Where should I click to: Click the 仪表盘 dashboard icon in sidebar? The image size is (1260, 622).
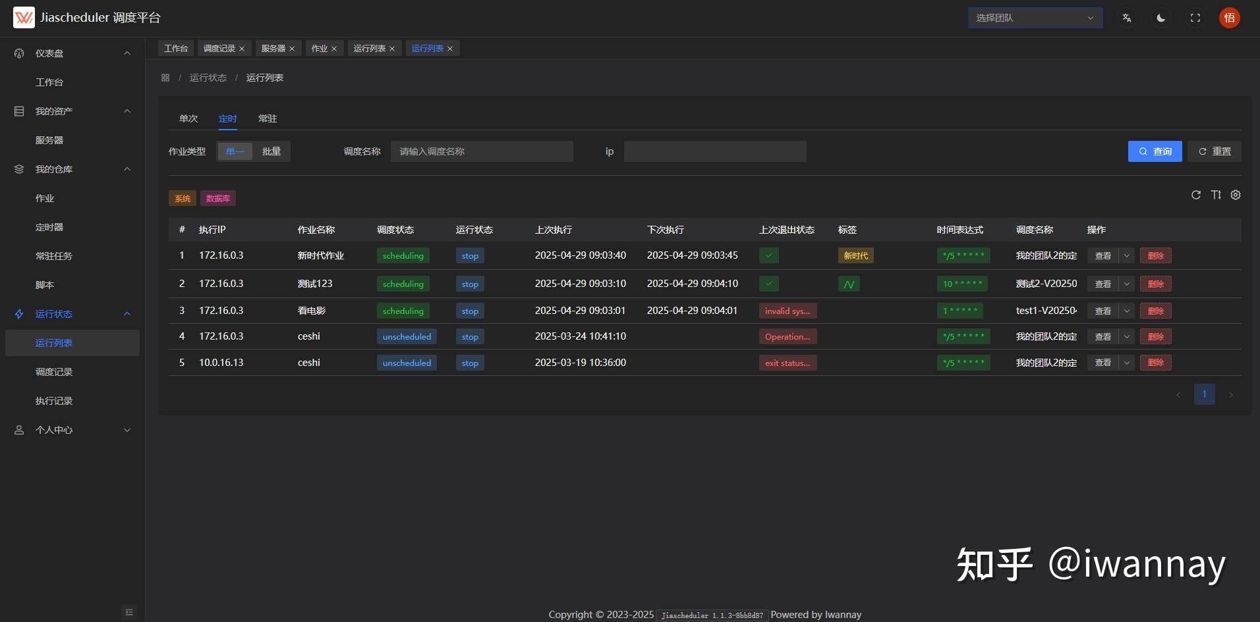(19, 53)
